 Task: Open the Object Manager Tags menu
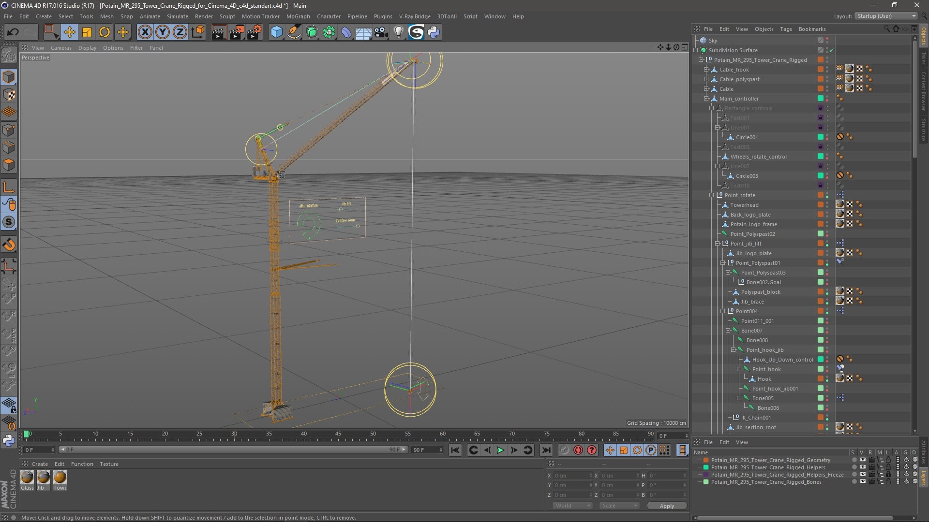(786, 29)
